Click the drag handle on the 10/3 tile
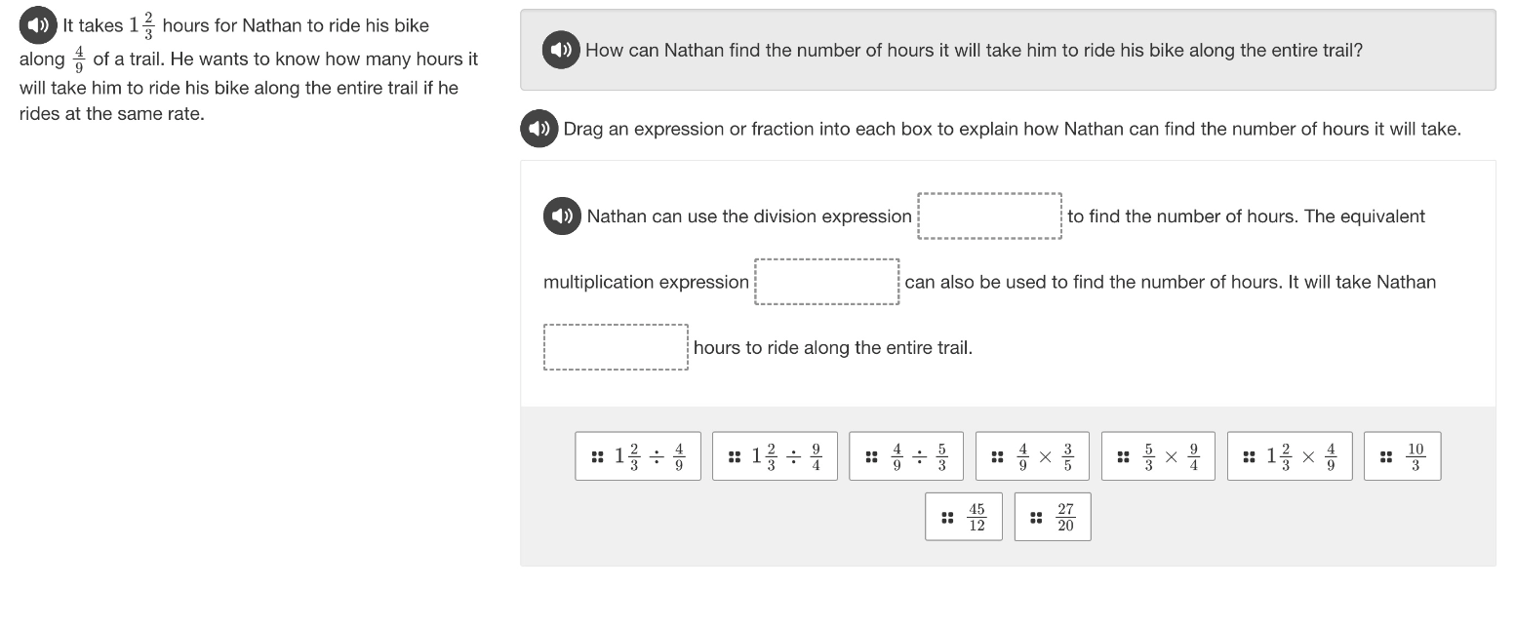Viewport: 1515px width, 627px height. 1386,455
